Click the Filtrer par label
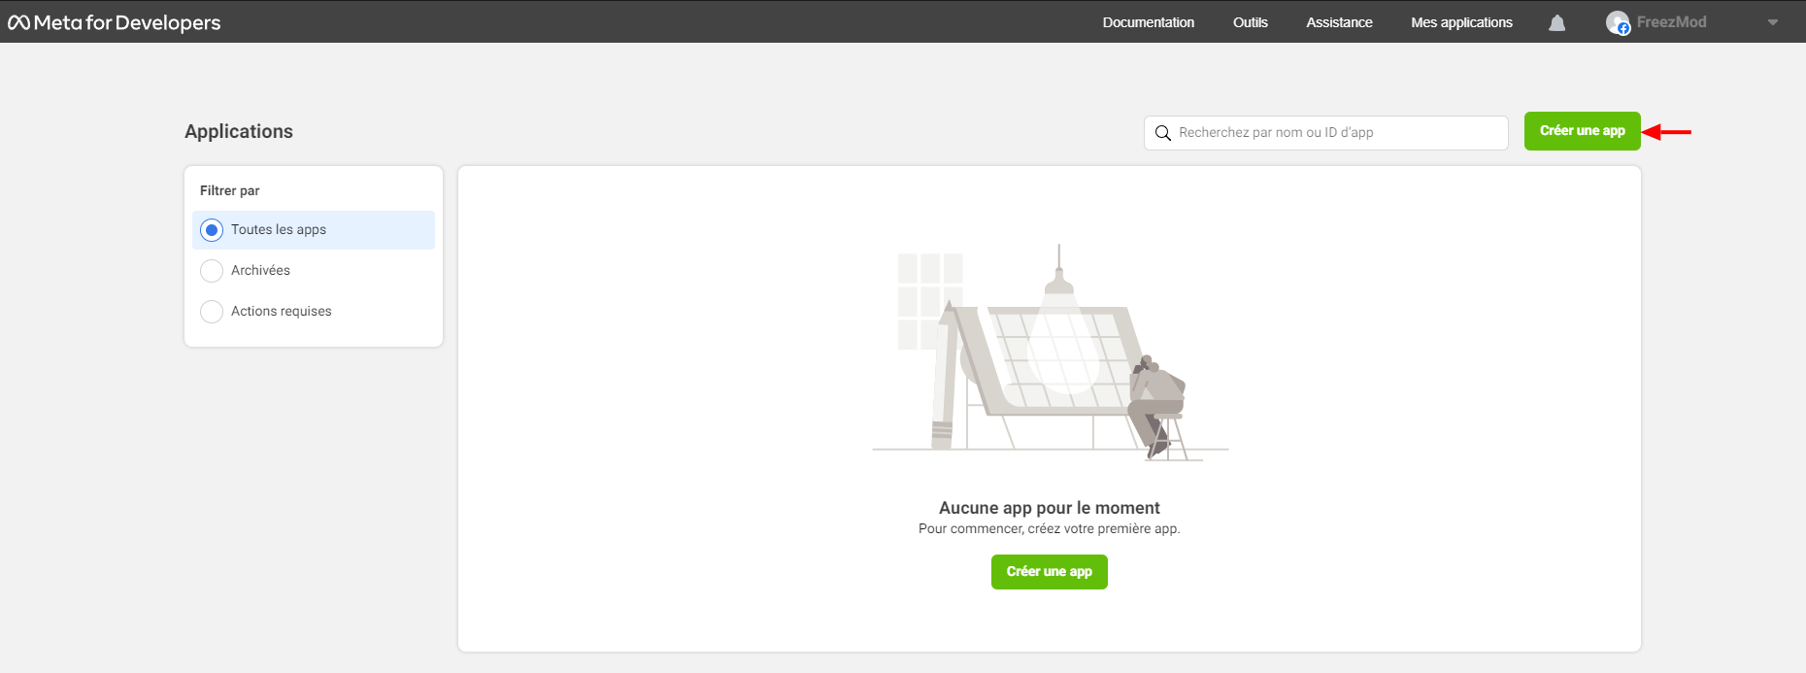 click(x=229, y=190)
